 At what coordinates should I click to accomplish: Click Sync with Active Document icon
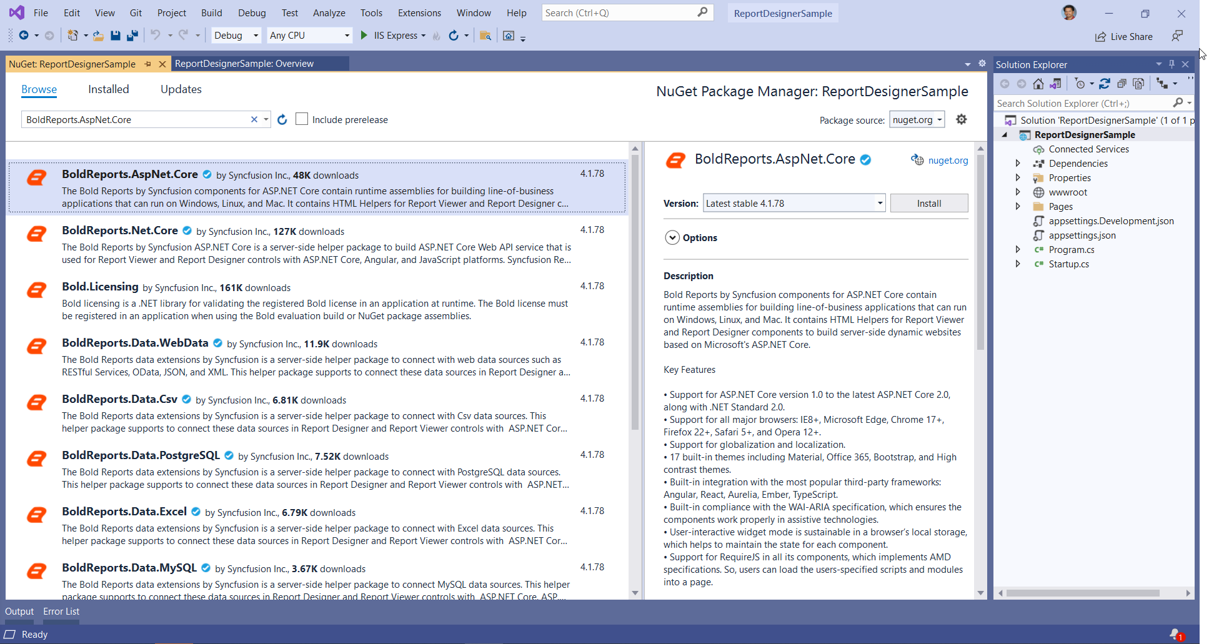(x=1105, y=84)
